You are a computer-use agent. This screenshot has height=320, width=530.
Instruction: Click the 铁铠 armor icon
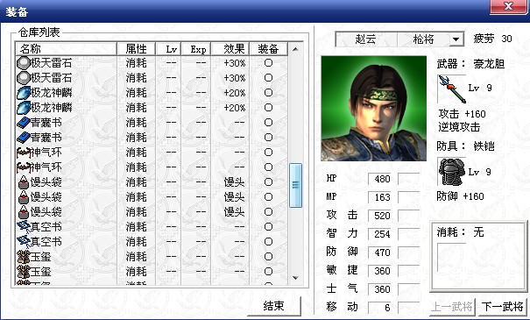pyautogui.click(x=452, y=172)
